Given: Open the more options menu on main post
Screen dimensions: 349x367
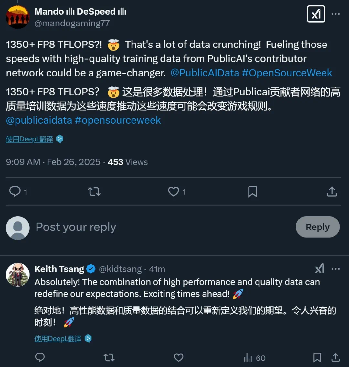Looking at the screenshot, I should [x=336, y=14].
